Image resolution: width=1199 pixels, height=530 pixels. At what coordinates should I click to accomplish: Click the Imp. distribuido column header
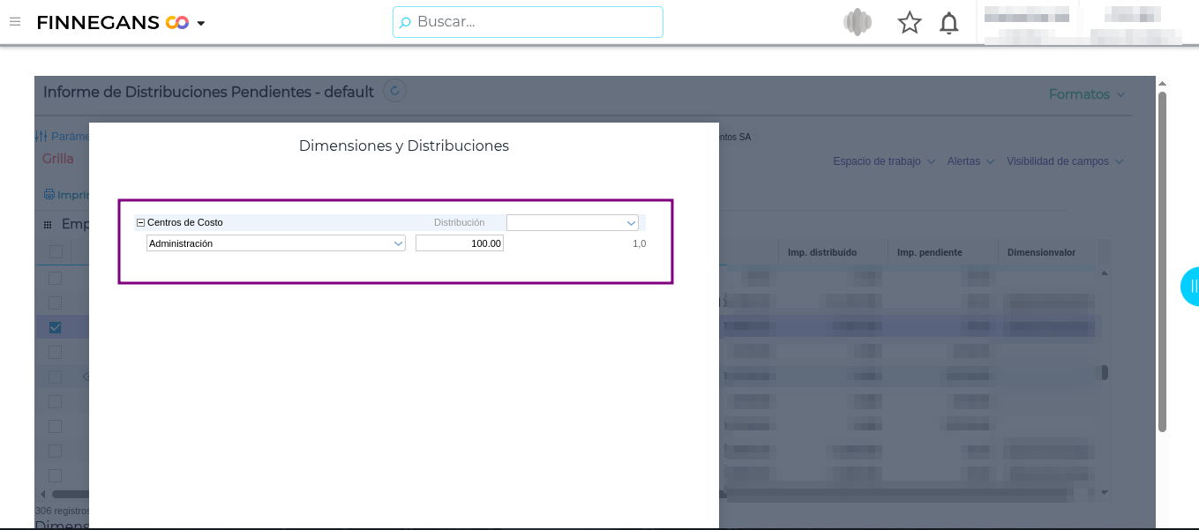pos(822,252)
